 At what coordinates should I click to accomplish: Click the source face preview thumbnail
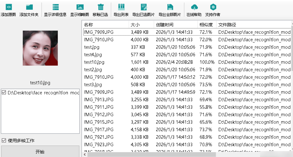[40, 48]
